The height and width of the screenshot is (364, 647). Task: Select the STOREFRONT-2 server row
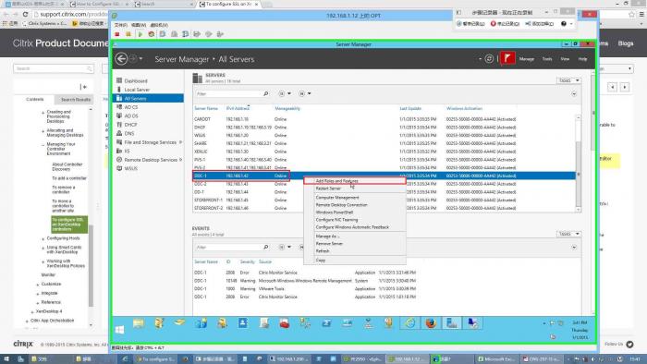[x=385, y=208]
